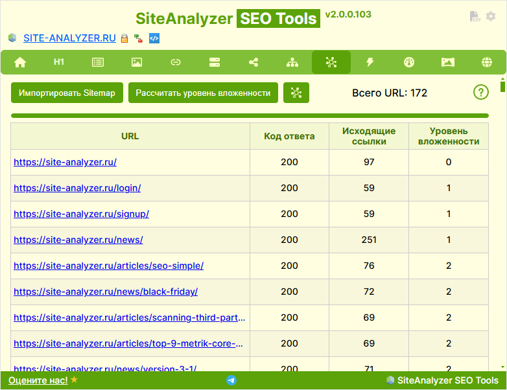507x390 pixels.
Task: Click the padlock SSL icon
Action: [124, 38]
